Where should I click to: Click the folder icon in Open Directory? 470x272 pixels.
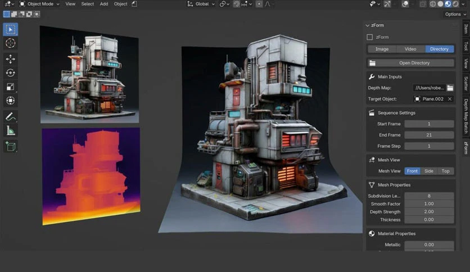pos(372,63)
